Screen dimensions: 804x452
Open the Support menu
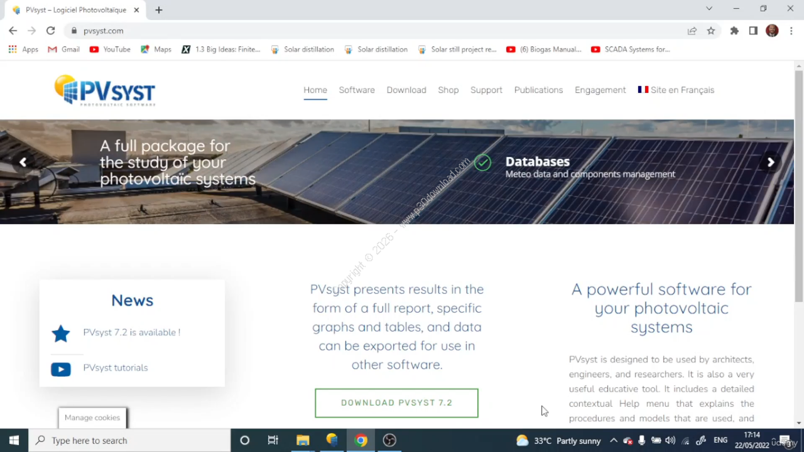click(486, 90)
